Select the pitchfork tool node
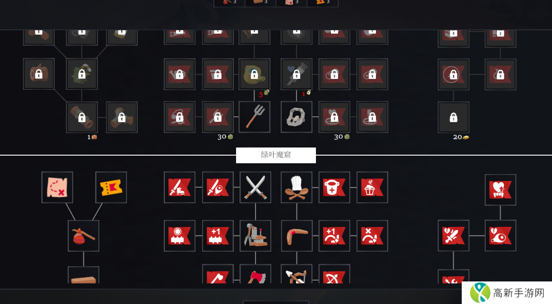The height and width of the screenshot is (304, 552). click(x=255, y=117)
